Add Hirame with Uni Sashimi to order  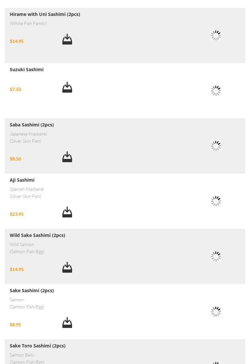pos(67,39)
